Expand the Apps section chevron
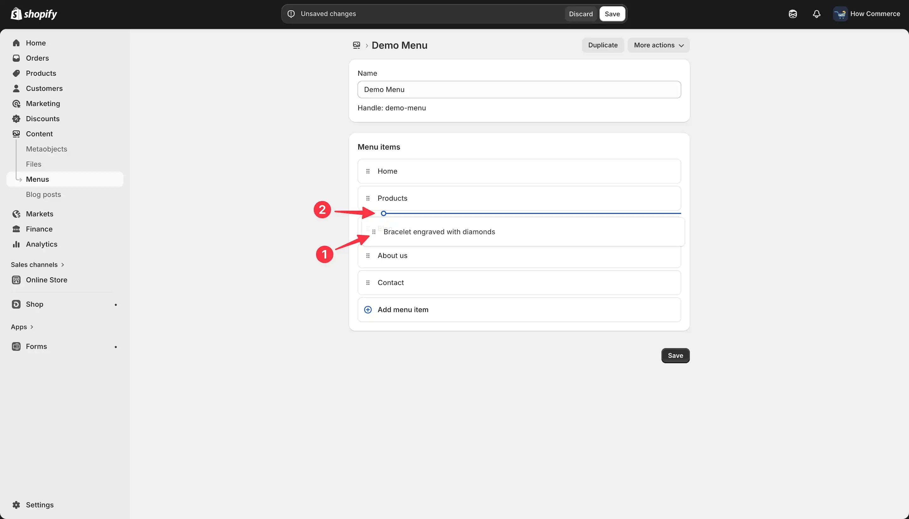This screenshot has height=519, width=909. [x=32, y=327]
